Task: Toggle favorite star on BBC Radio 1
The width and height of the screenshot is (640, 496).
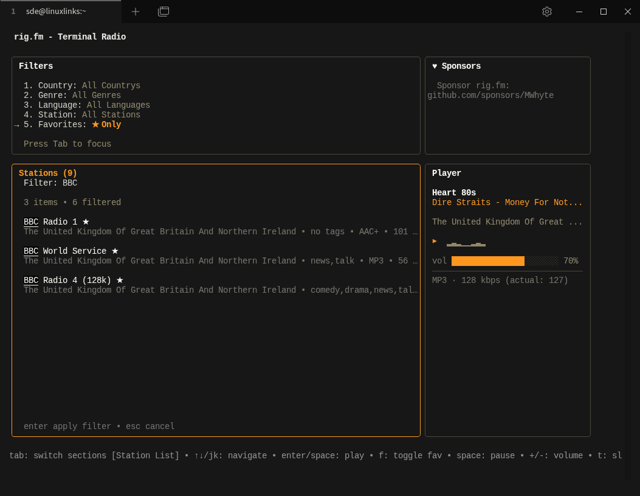Action: pos(86,222)
